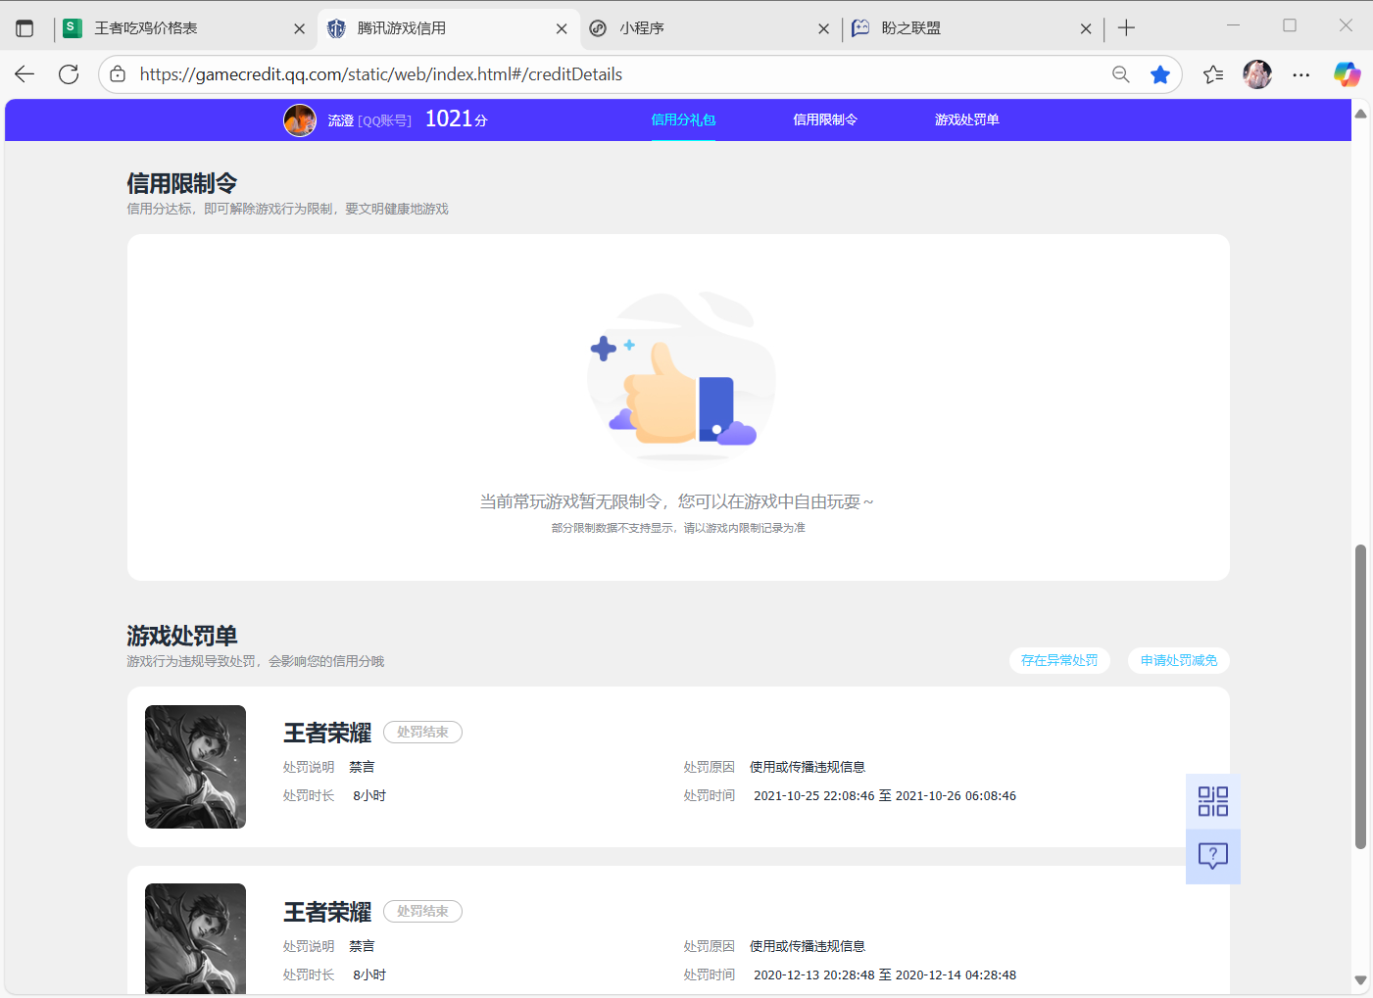Viewport: 1373px width, 998px height.
Task: Click the page vertical scrollbar thumb
Action: [x=1360, y=696]
